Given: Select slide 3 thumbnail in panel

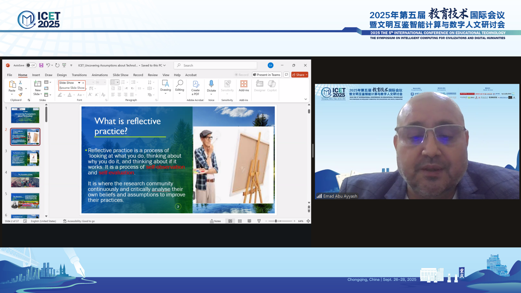Looking at the screenshot, I should pyautogui.click(x=25, y=158).
